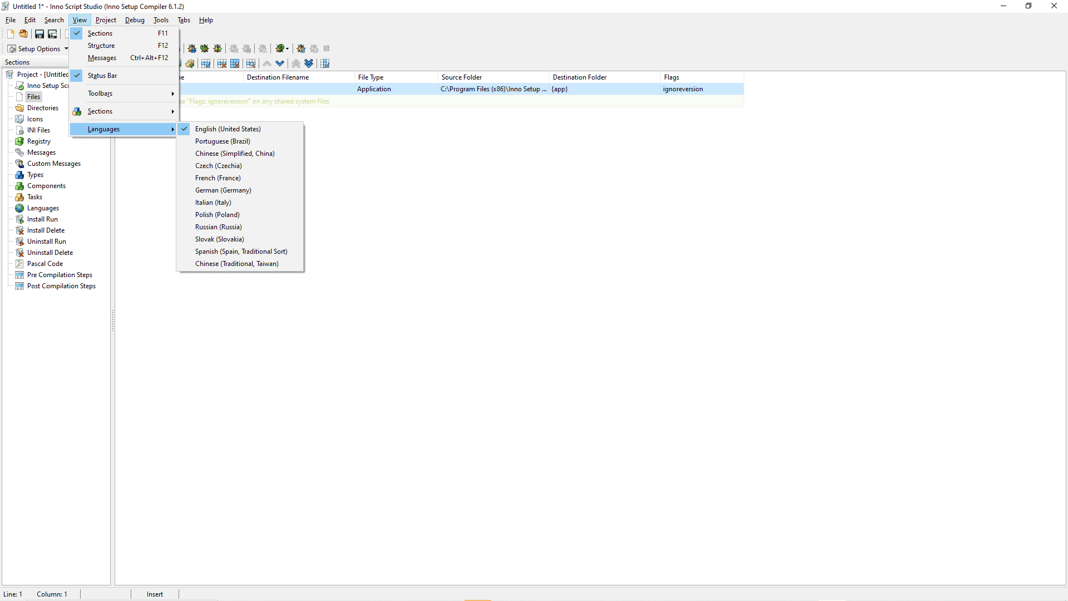Select the Pascal Code section
Screen dimensions: 1068x601
[x=45, y=264]
